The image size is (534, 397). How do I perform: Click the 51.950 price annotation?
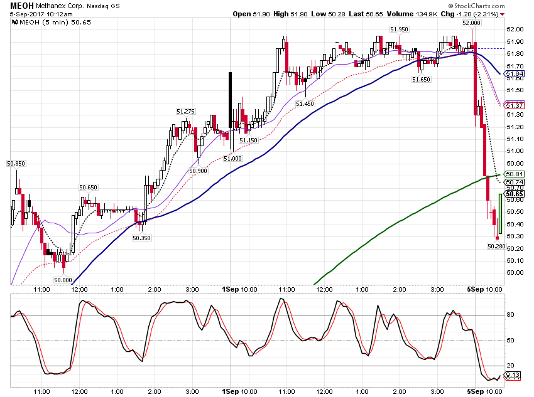coord(399,29)
